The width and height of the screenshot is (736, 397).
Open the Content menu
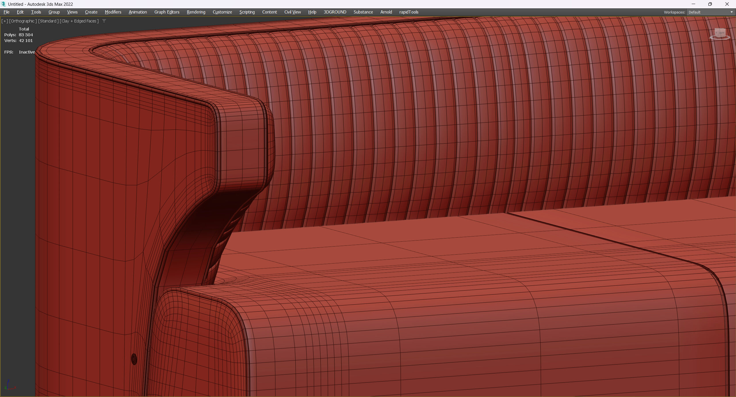pyautogui.click(x=269, y=12)
